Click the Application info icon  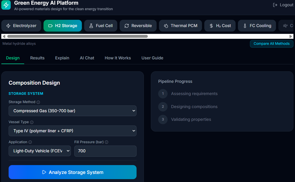(30, 142)
